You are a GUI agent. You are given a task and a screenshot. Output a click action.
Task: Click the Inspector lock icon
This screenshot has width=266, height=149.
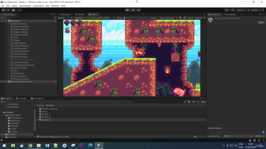[261, 14]
